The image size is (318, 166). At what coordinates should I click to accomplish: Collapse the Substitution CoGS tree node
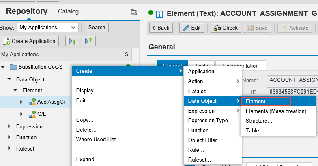point(3,67)
